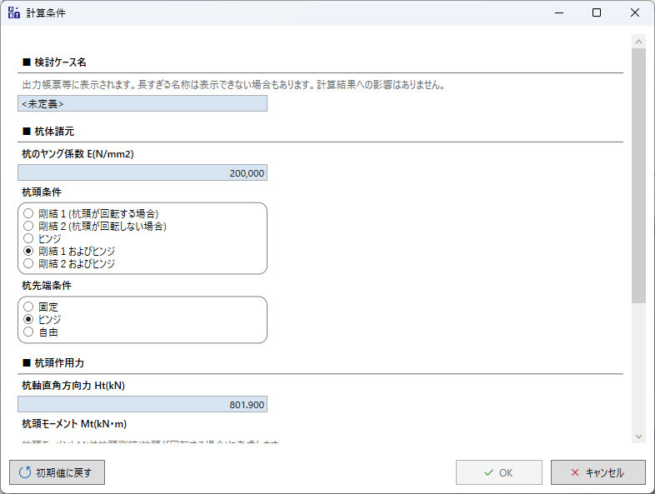Set 杭先端条件 to 自由
The width and height of the screenshot is (655, 494).
tap(29, 332)
